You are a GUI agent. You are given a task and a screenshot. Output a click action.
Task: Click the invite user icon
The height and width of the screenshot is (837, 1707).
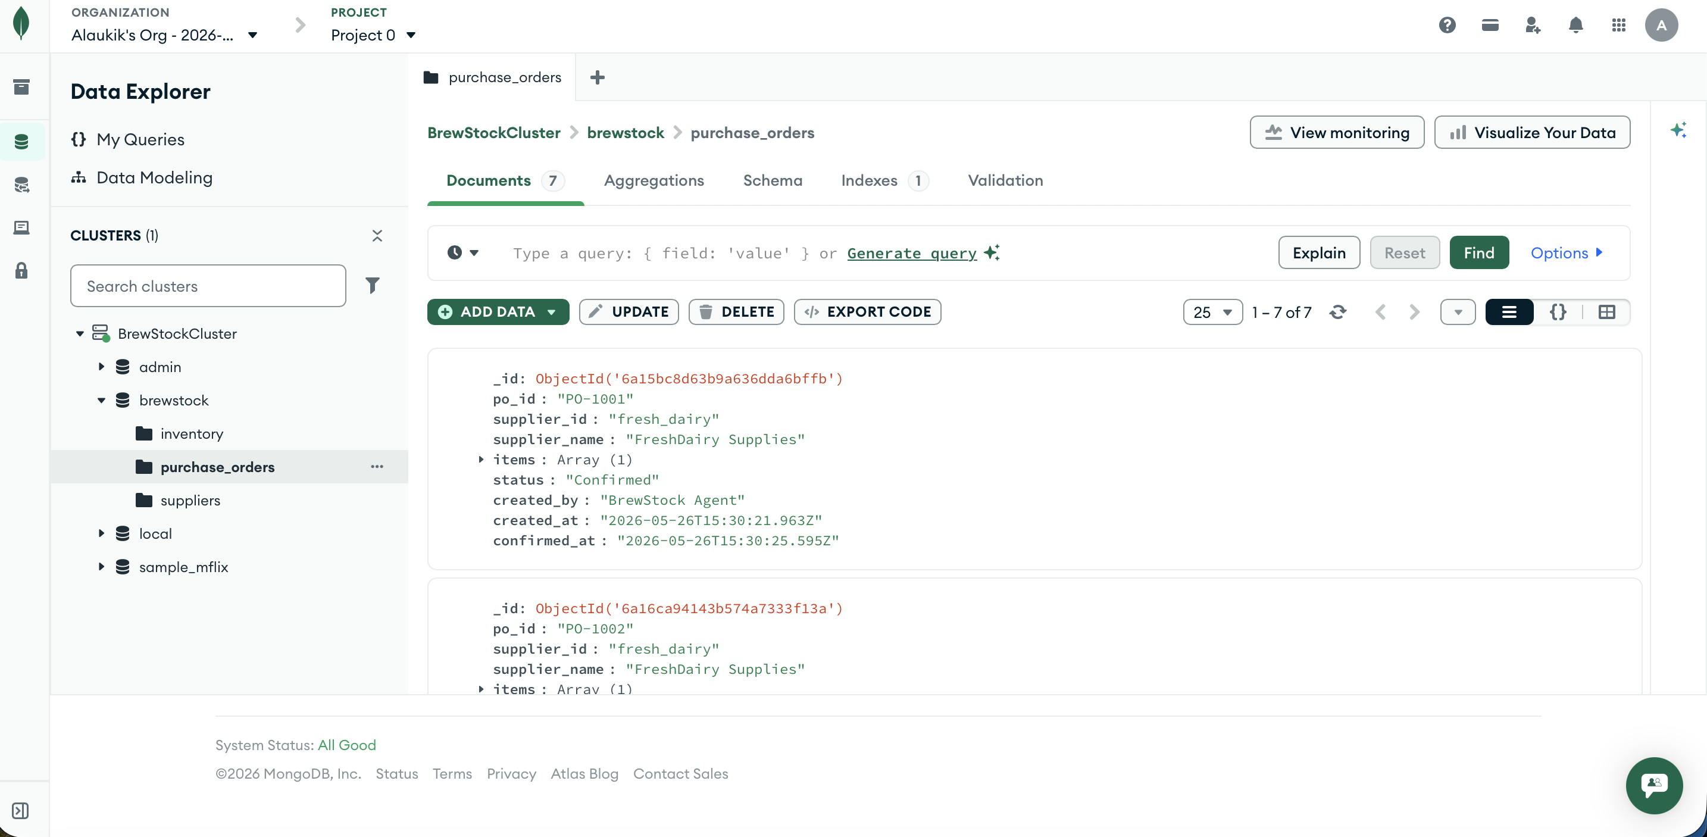click(1533, 25)
